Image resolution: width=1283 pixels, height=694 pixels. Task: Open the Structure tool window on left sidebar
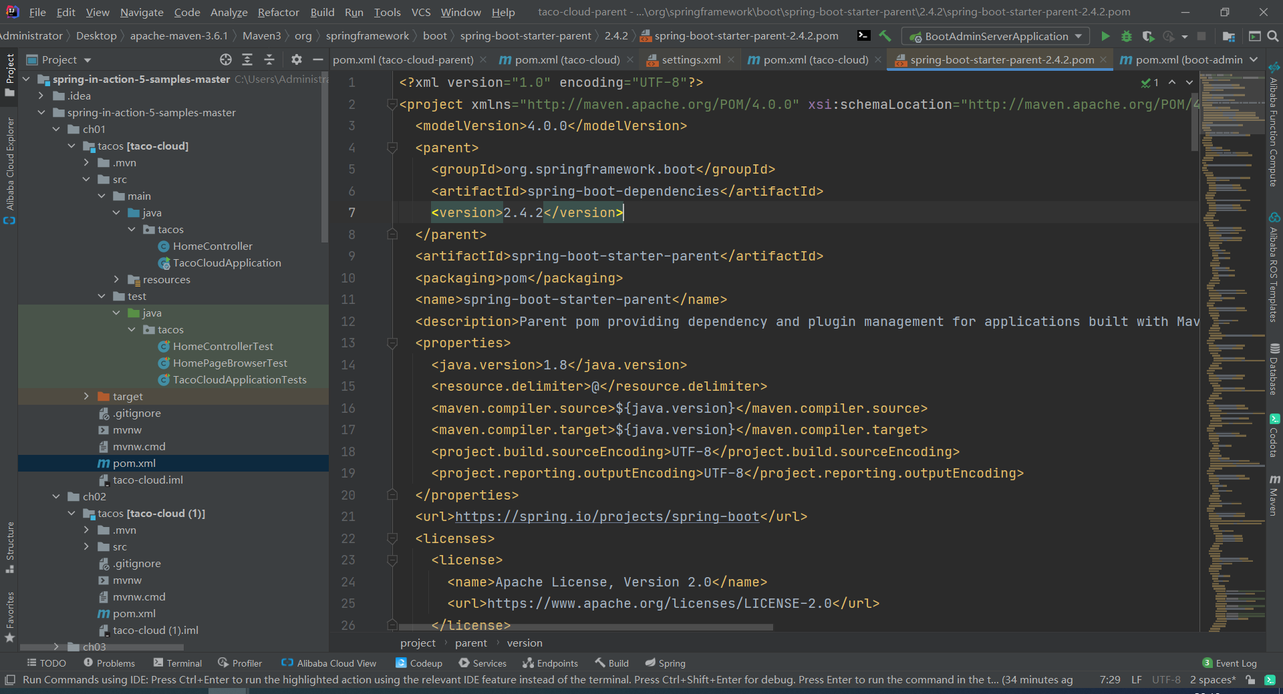(9, 548)
